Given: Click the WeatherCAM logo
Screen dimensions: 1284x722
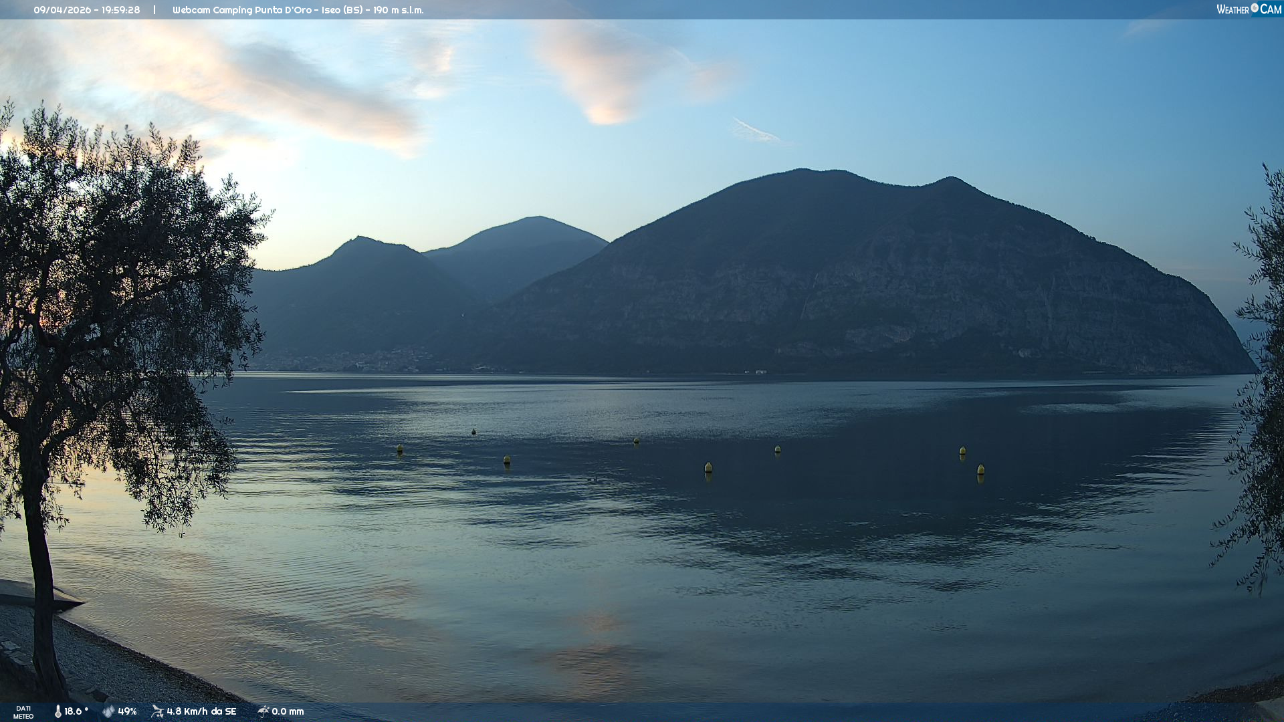Looking at the screenshot, I should click(1249, 9).
